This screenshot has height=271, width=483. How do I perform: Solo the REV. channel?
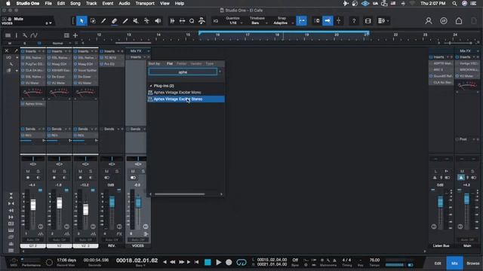pyautogui.click(x=117, y=172)
